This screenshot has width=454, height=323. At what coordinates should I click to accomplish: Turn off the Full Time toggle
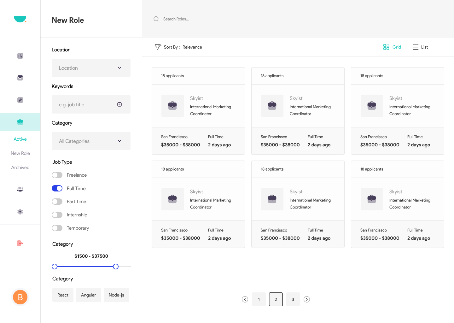pos(57,188)
